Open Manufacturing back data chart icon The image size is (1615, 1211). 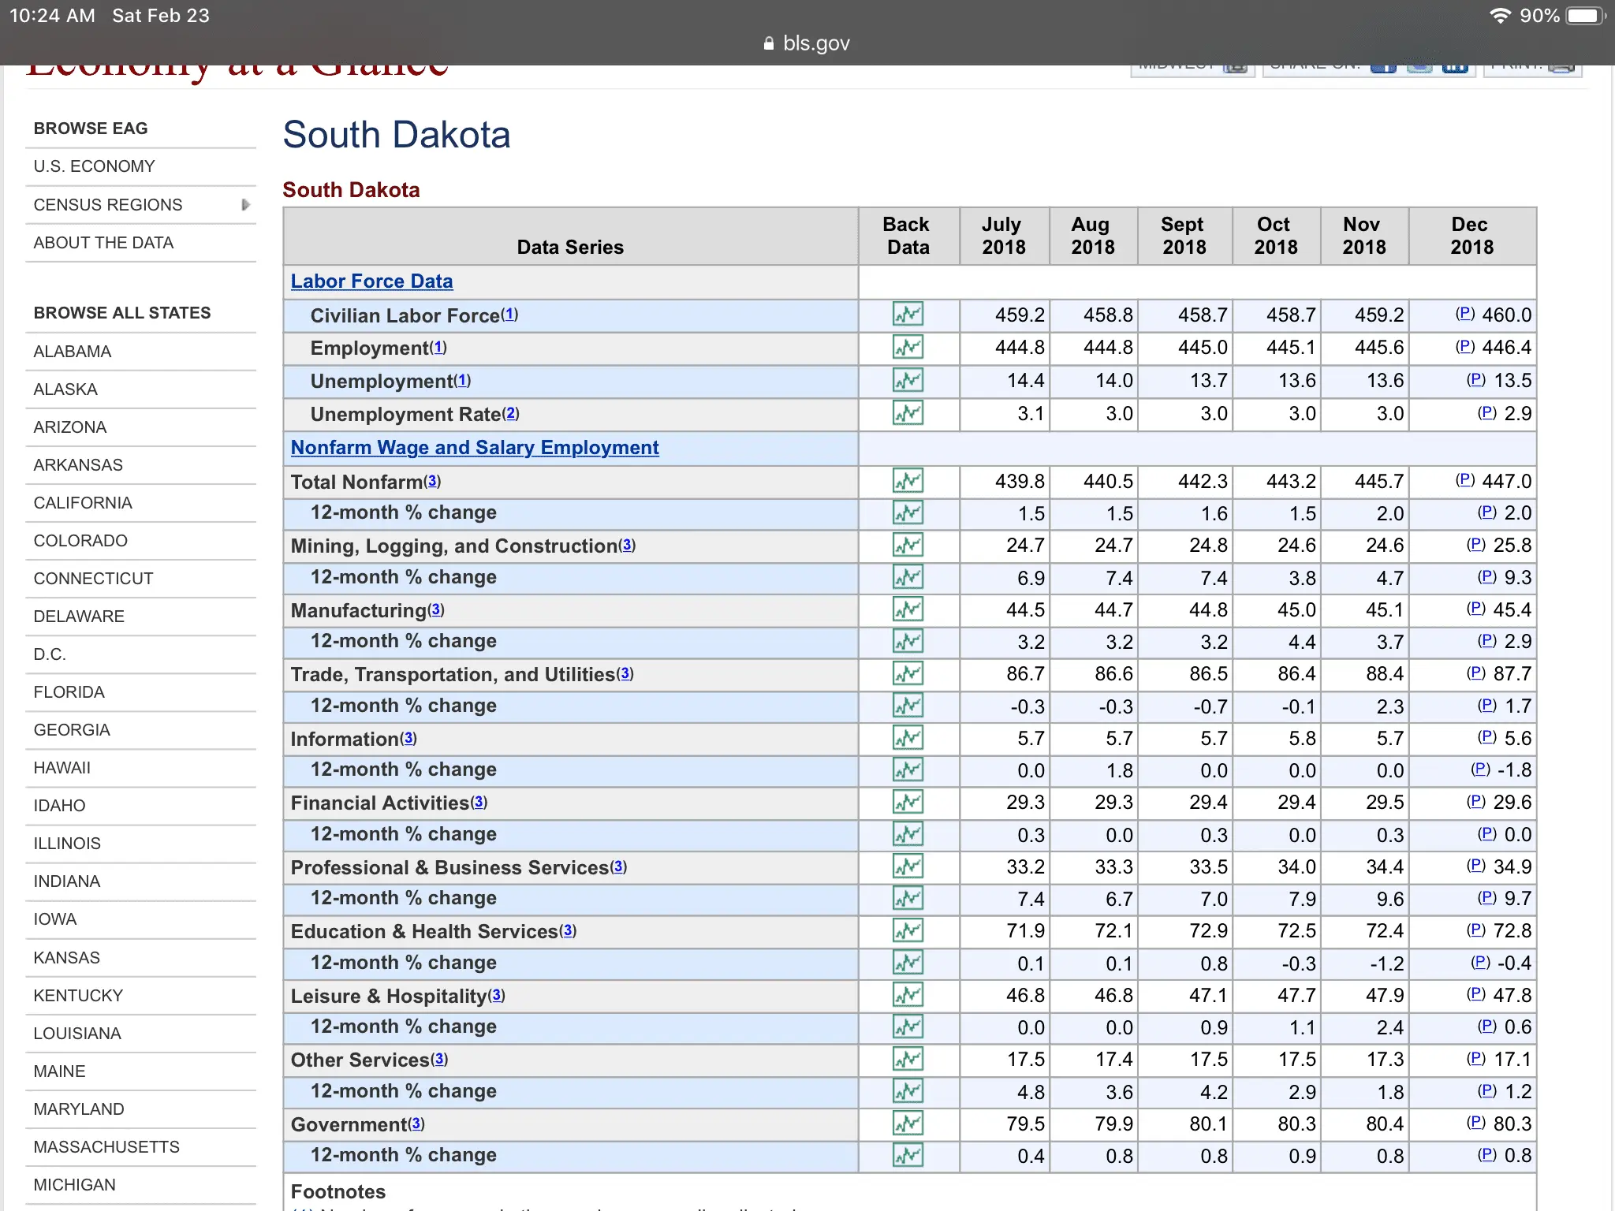tap(908, 609)
